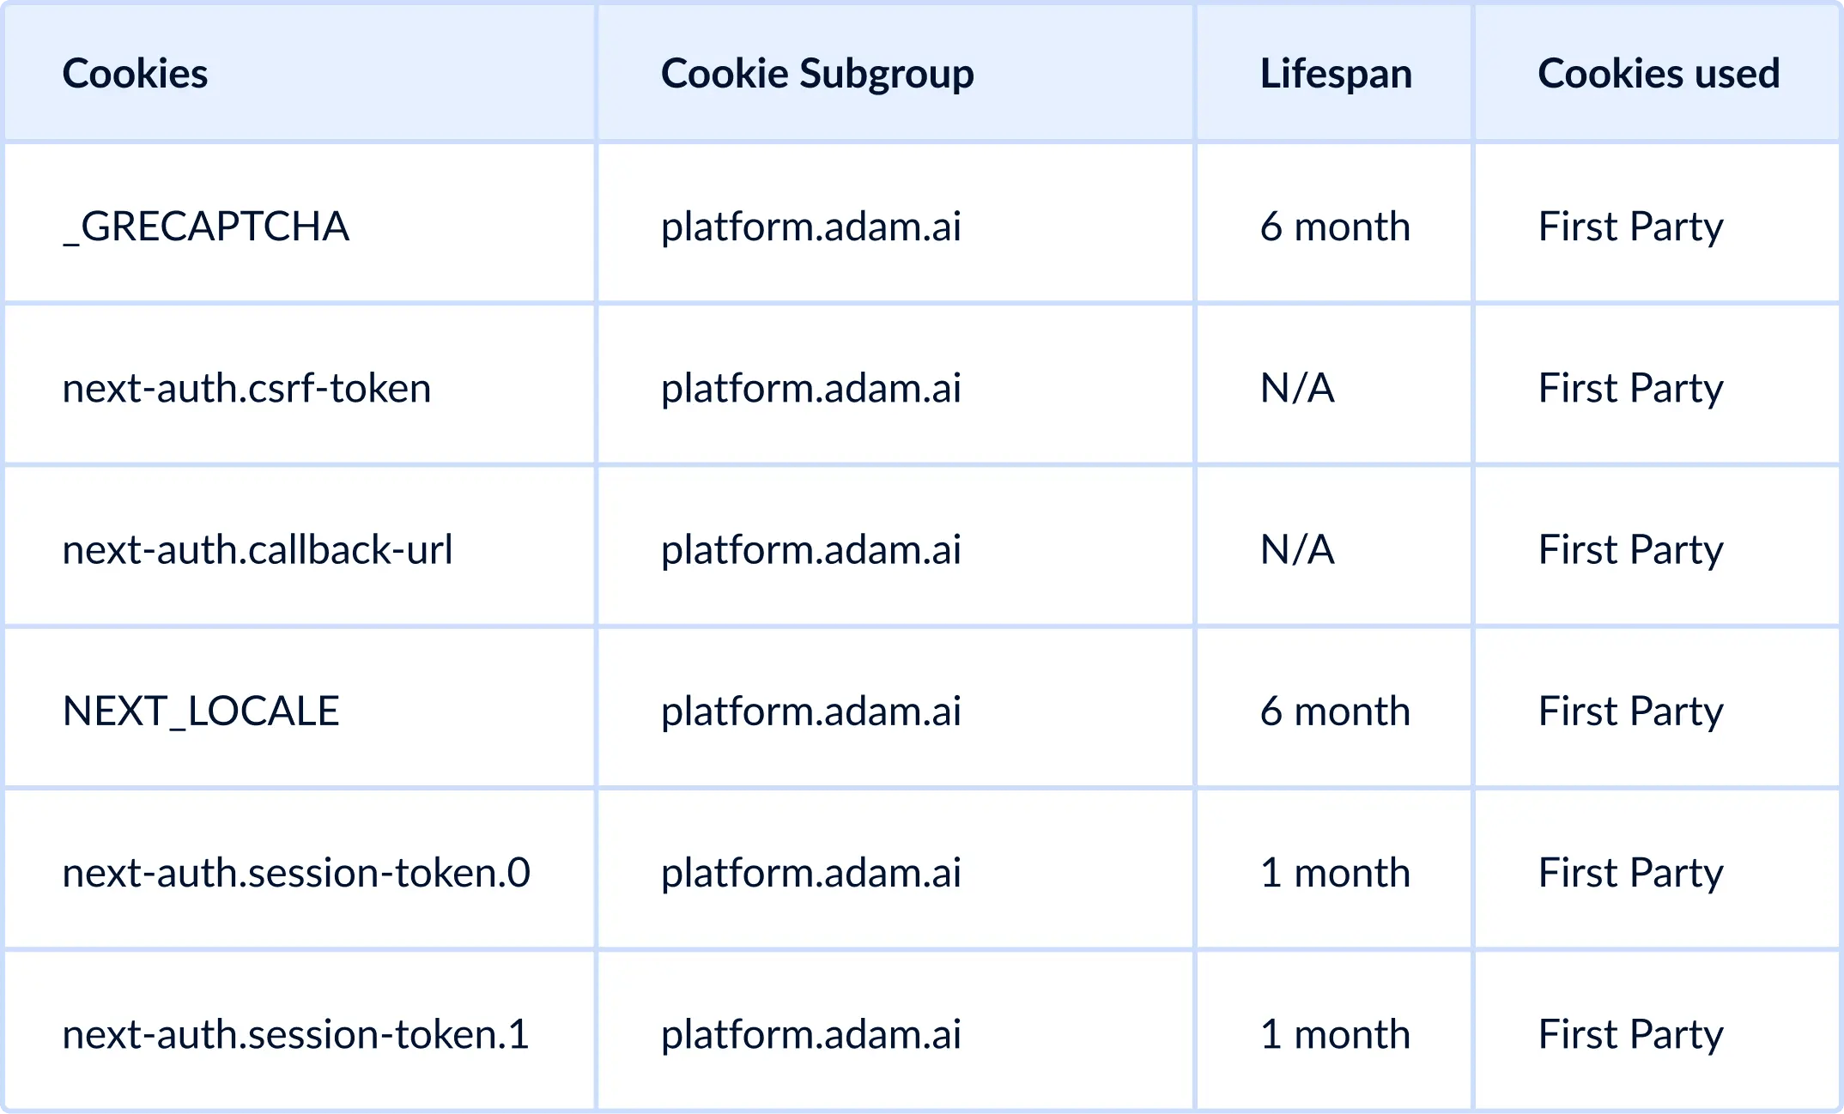Click the N/A lifespan for next-auth.callback-url
The width and height of the screenshot is (1844, 1114).
[x=1297, y=549]
